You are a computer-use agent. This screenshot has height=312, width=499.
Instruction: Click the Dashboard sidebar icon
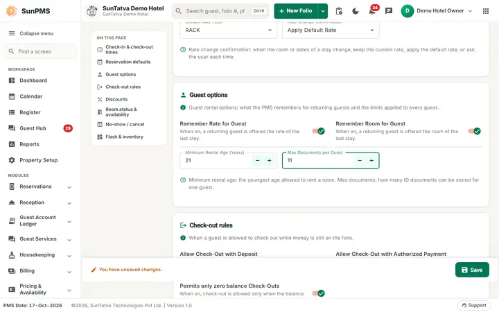(x=12, y=80)
